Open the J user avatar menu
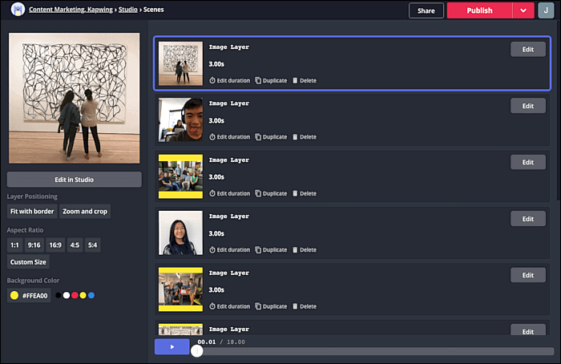Viewport: 561px width, 364px height. pos(546,10)
